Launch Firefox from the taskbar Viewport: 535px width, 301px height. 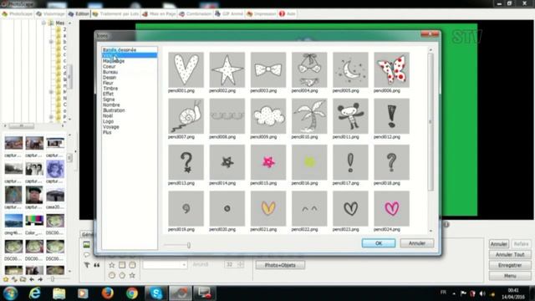pyautogui.click(x=108, y=293)
